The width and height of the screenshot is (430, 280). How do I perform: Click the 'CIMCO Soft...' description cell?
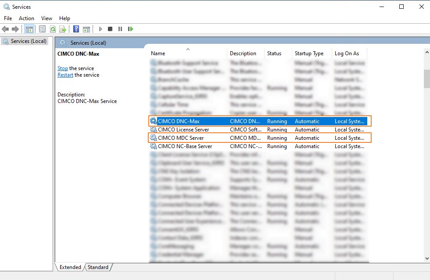(246, 130)
